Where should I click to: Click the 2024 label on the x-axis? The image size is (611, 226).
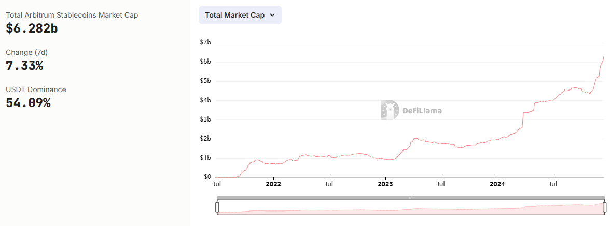point(497,184)
